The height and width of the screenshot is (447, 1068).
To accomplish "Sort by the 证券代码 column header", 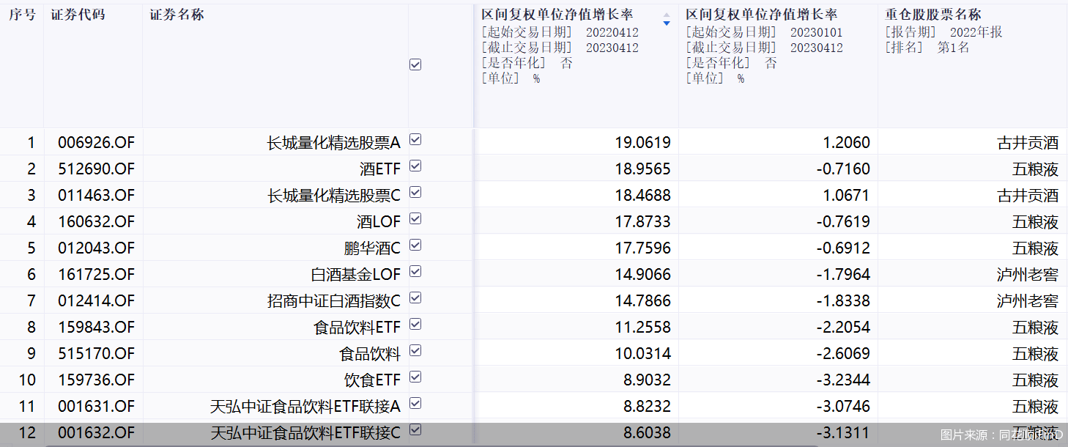I will click(78, 15).
